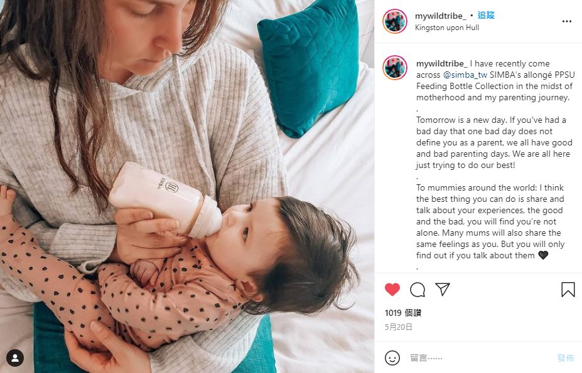This screenshot has width=582, height=373.
Task: Follow the account via 追蹤 link
Action: pos(486,15)
